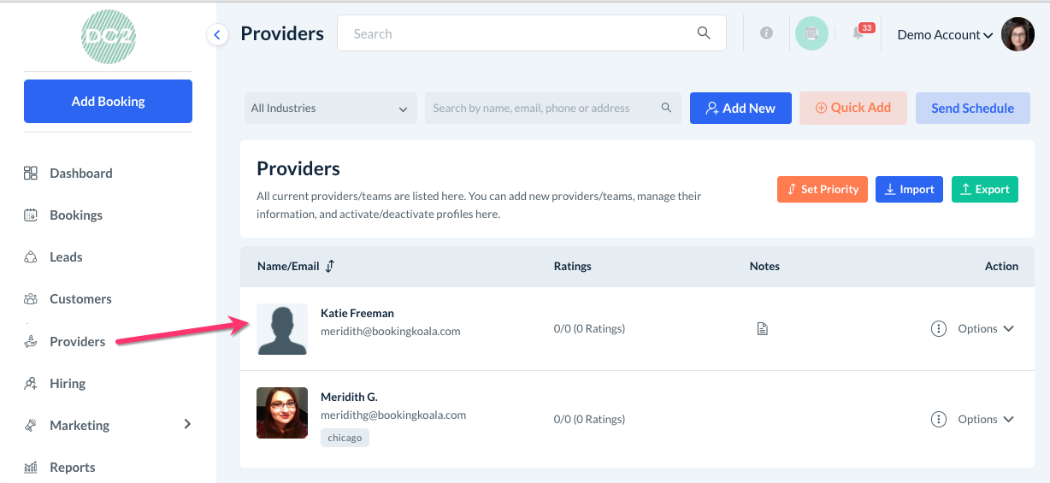
Task: Click the Add Booking button
Action: pos(108,102)
